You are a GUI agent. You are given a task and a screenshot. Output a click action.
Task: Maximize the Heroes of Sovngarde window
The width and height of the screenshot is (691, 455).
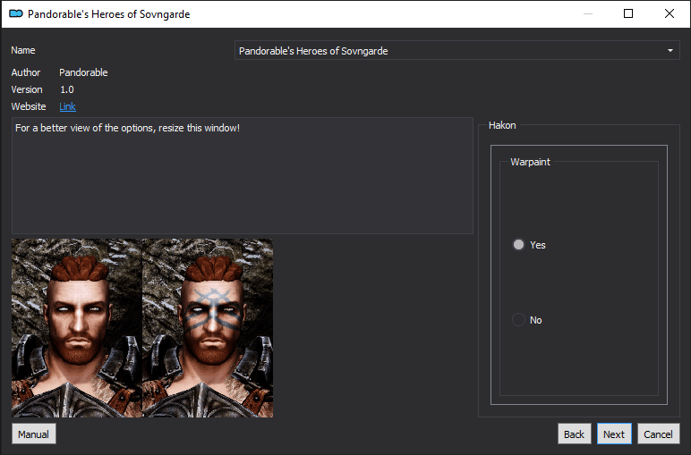pos(628,13)
